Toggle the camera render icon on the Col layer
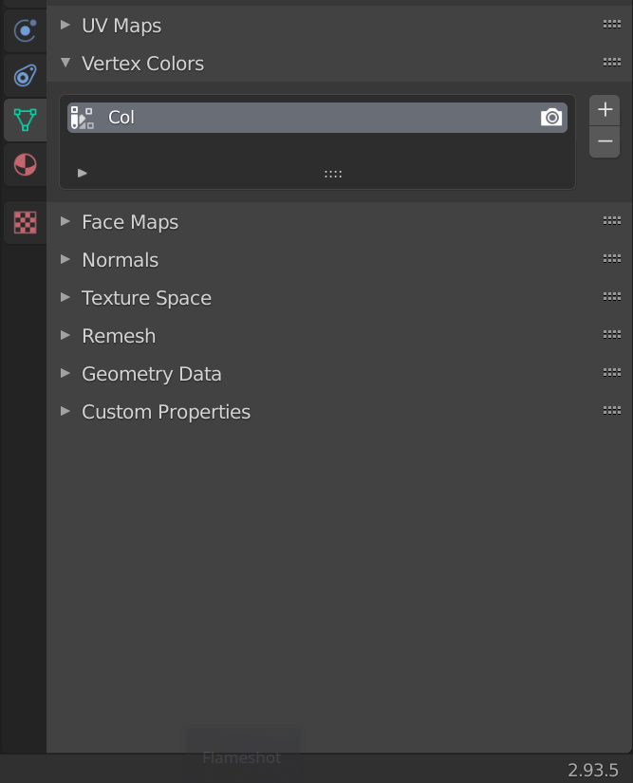Viewport: 633px width, 783px height. [550, 118]
